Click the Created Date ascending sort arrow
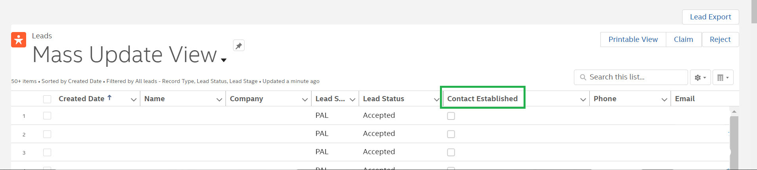This screenshot has width=757, height=170. 109,98
